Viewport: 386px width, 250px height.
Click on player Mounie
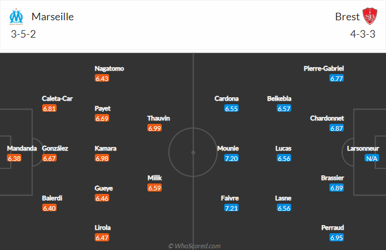[x=228, y=148]
